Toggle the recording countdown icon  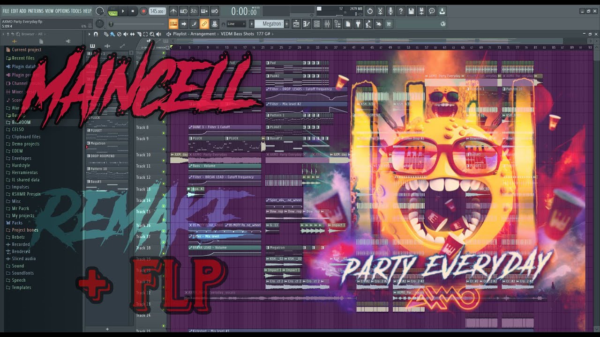point(194,11)
